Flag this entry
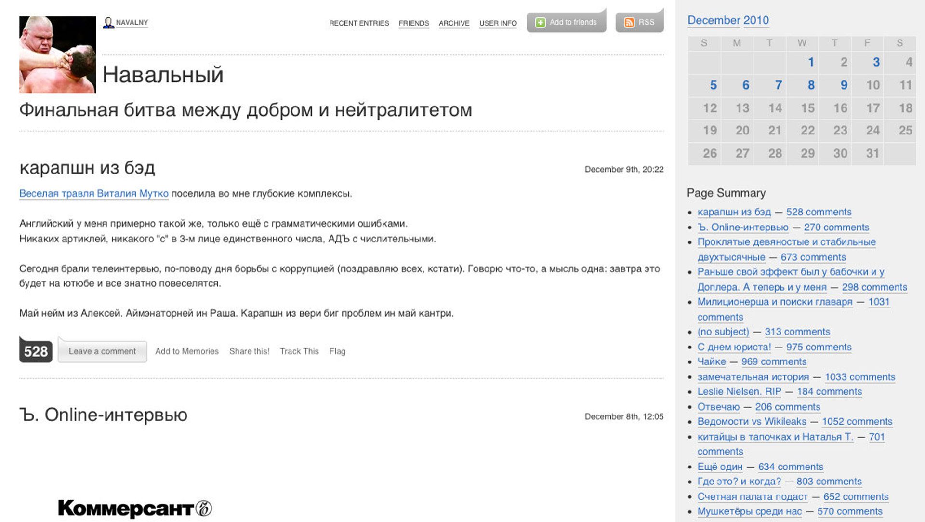The width and height of the screenshot is (925, 522). [x=337, y=351]
